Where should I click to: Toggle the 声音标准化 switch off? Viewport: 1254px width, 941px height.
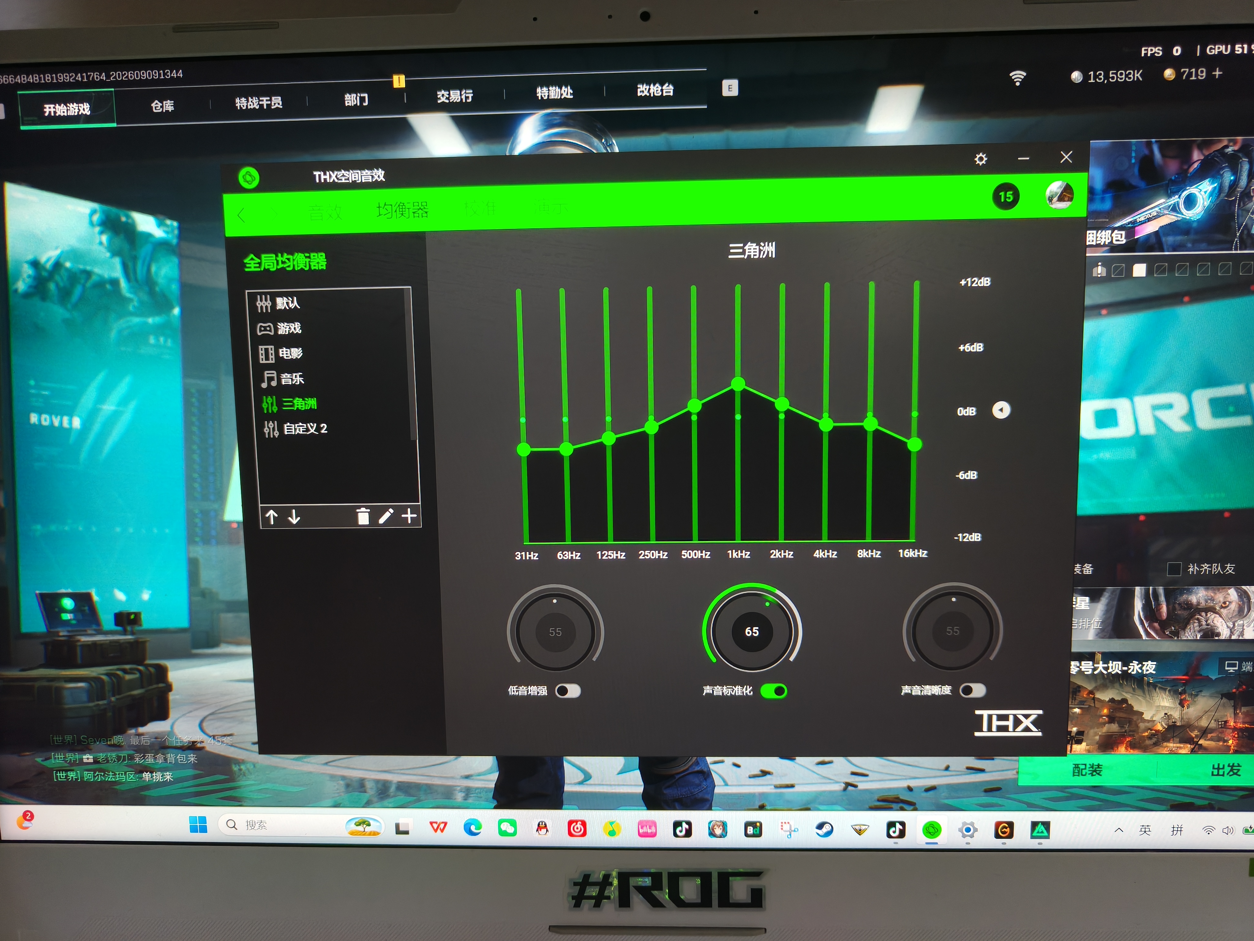(773, 690)
